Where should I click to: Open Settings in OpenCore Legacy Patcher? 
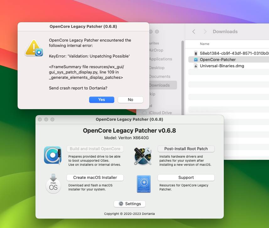tap(130, 204)
